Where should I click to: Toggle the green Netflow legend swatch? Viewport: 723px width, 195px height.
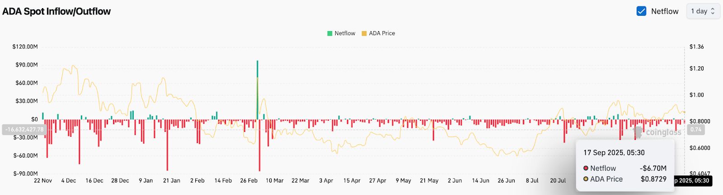click(330, 33)
